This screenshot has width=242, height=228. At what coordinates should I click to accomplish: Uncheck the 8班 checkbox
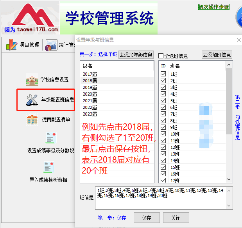pos(163,121)
